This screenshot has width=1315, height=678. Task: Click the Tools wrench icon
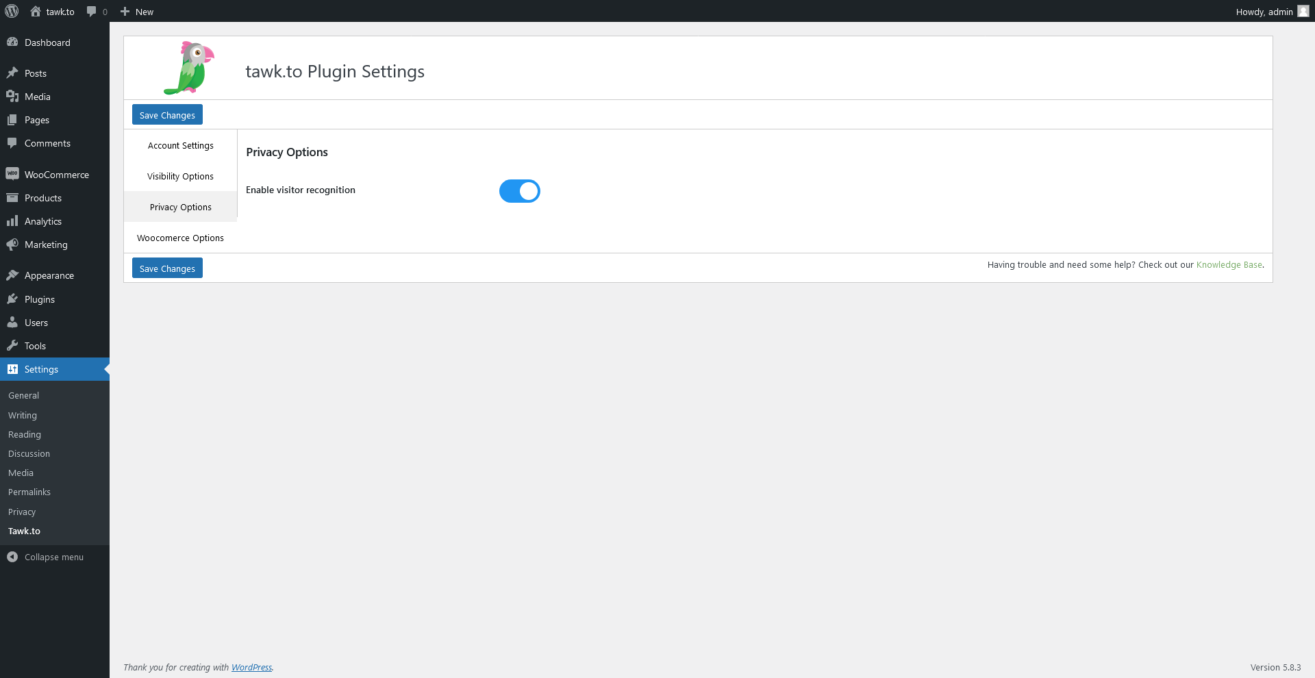pyautogui.click(x=12, y=346)
